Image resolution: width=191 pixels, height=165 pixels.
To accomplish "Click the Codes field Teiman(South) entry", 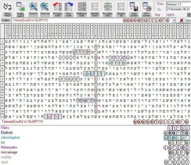I will pos(92,21).
